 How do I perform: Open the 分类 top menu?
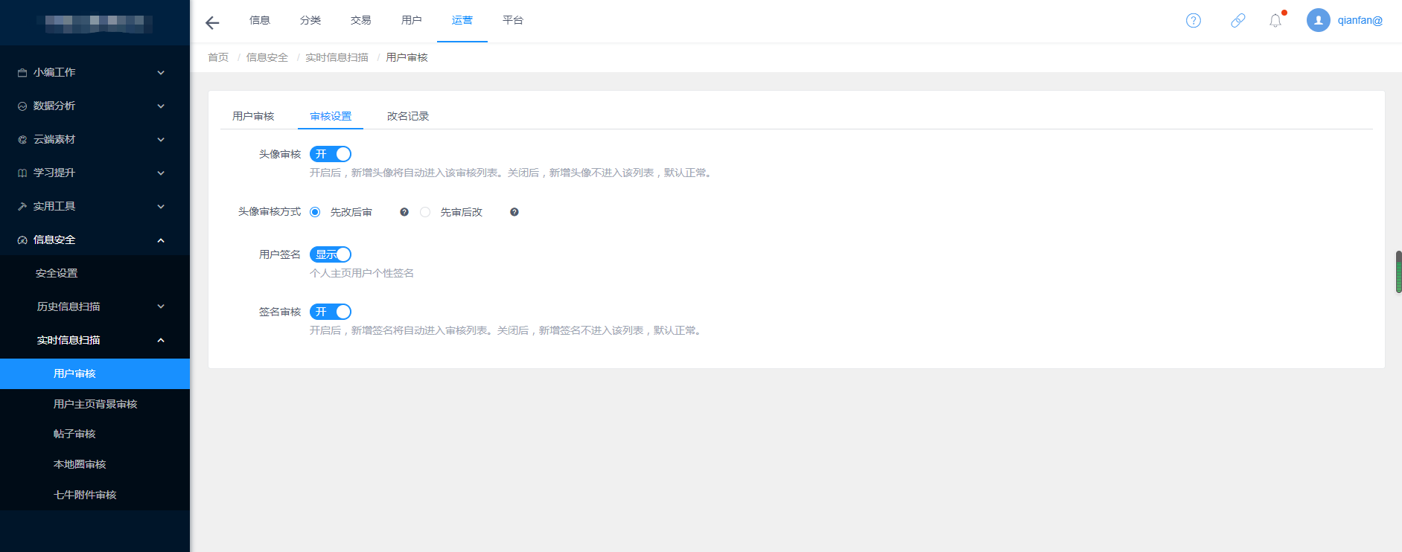310,20
